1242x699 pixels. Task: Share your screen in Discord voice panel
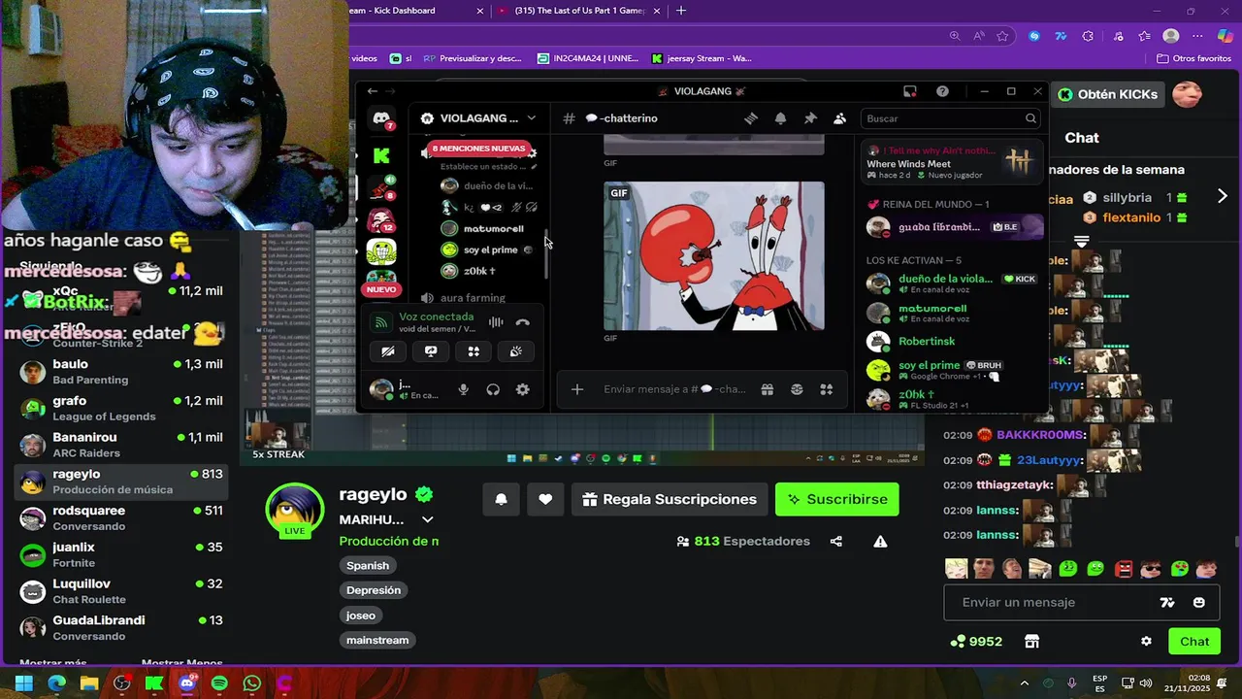coord(431,351)
